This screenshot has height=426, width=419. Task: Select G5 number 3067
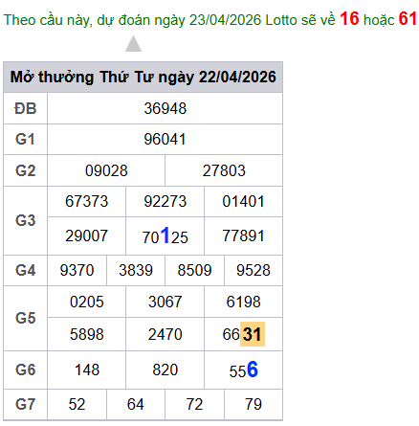point(165,302)
